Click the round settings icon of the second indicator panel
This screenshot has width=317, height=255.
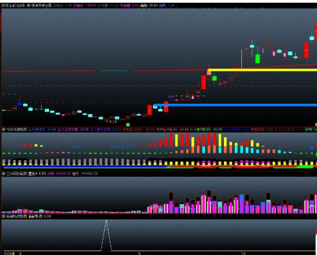[x=4, y=130]
